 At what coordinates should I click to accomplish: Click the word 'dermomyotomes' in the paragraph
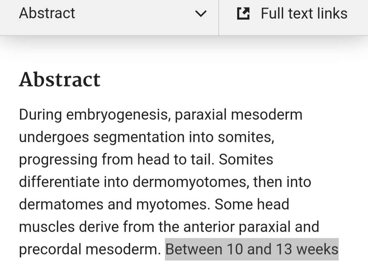point(189,182)
